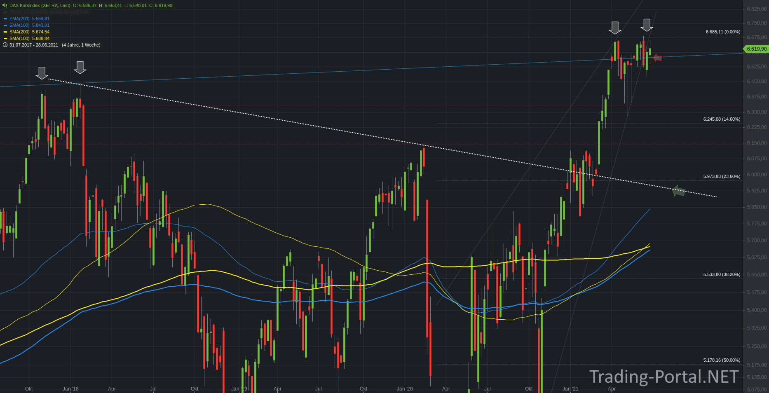Click the Fibonacci label '6.245,08 (14.60%)'

[x=722, y=119]
